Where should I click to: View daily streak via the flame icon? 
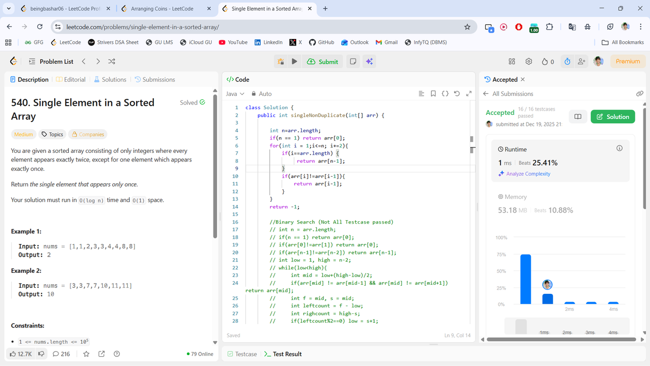click(x=545, y=61)
